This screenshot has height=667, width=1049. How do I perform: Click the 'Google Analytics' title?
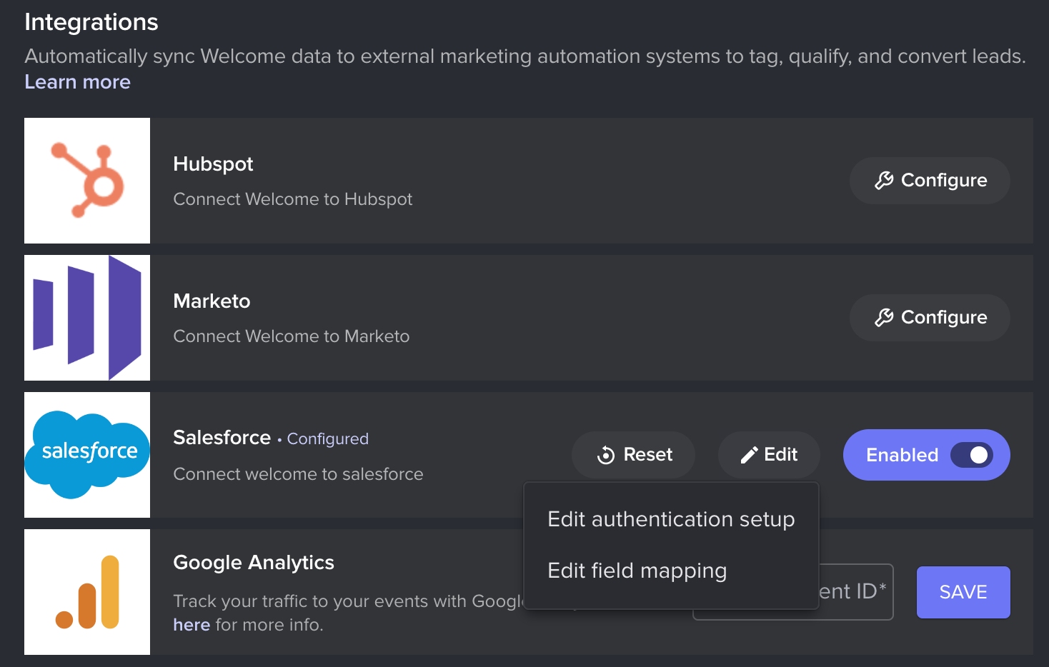[x=254, y=563]
